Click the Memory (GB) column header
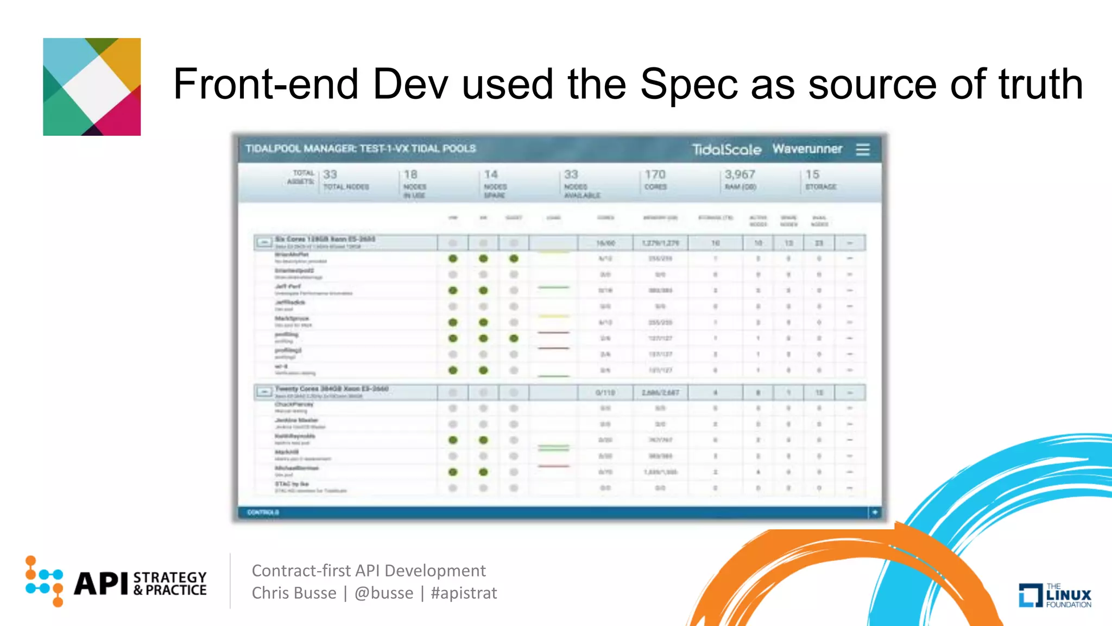 coord(660,218)
